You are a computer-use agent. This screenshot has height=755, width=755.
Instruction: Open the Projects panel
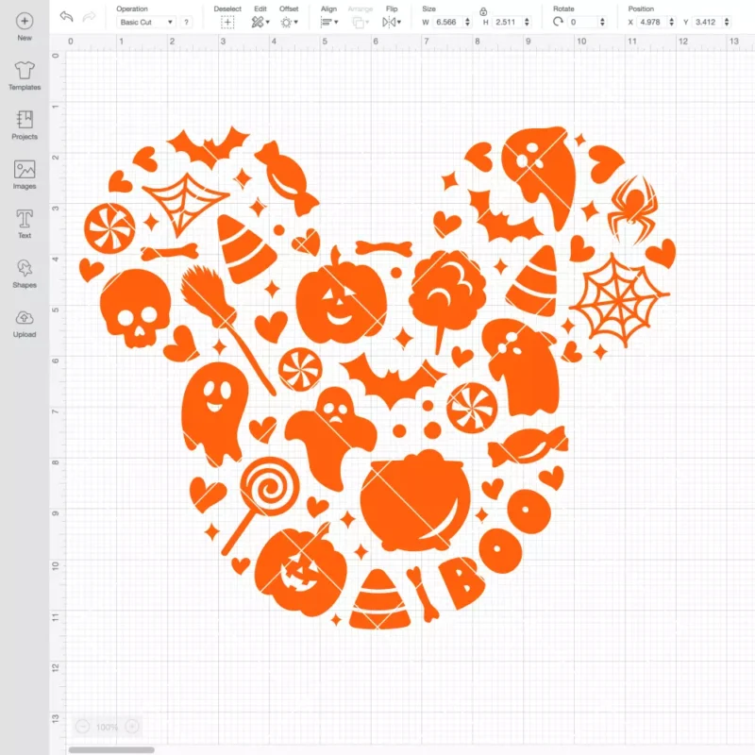[x=25, y=126]
